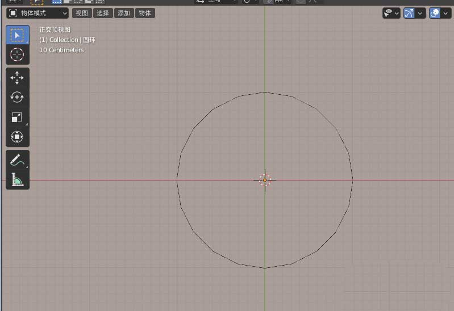Open the 物体 menu

(145, 13)
